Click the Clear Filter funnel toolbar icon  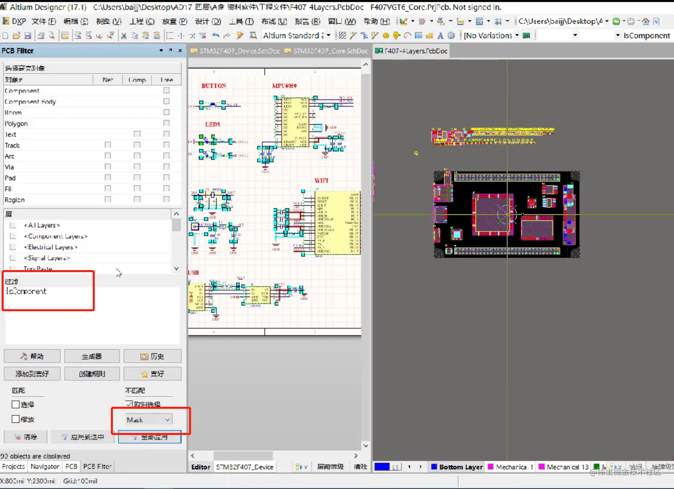(203, 36)
